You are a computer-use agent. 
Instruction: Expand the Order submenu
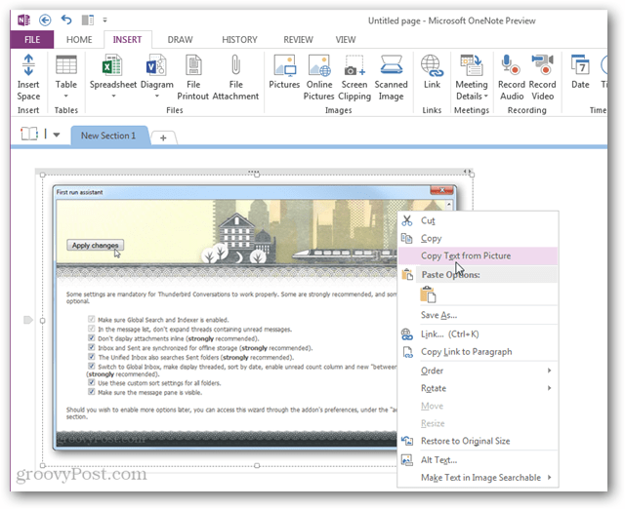[x=478, y=371]
